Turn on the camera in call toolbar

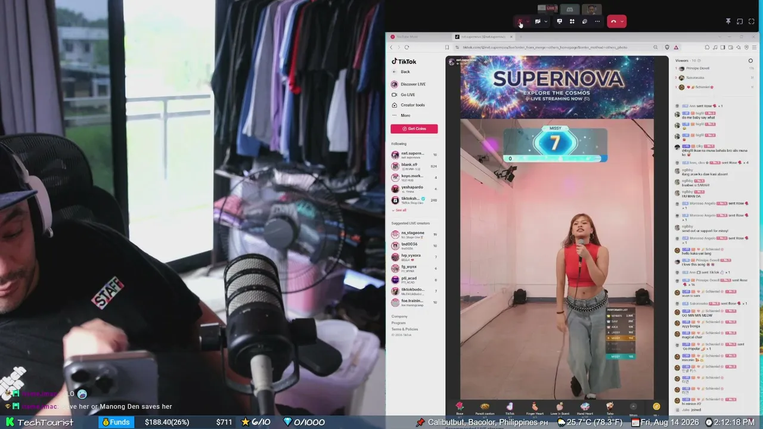point(538,21)
